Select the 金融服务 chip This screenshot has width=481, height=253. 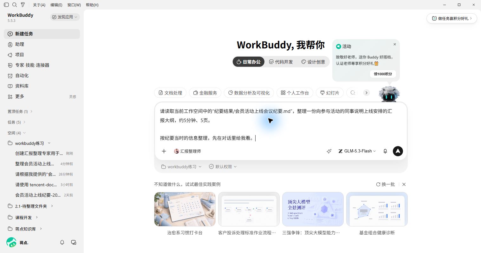click(x=205, y=93)
